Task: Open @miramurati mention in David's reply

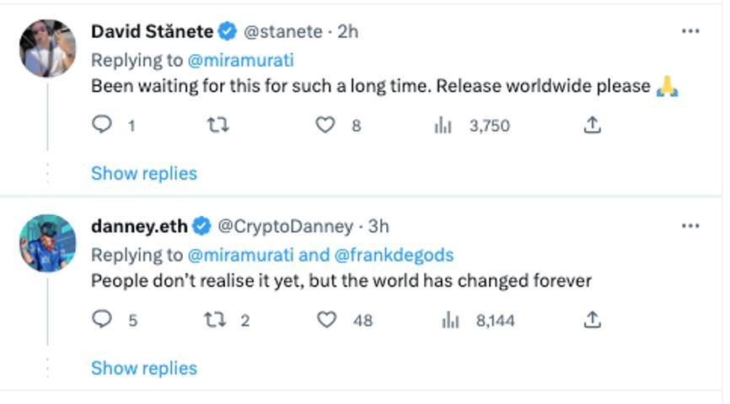Action: pos(241,60)
